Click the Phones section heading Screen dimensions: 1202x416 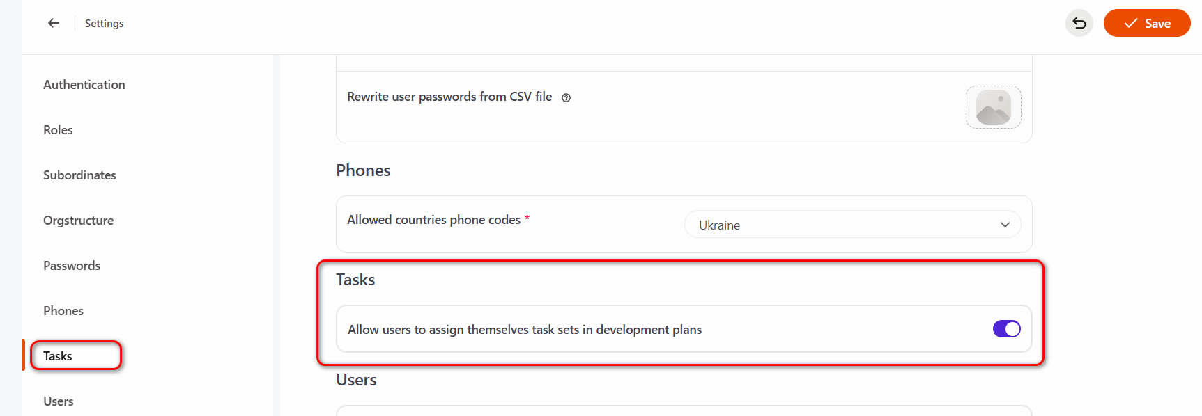coord(363,170)
